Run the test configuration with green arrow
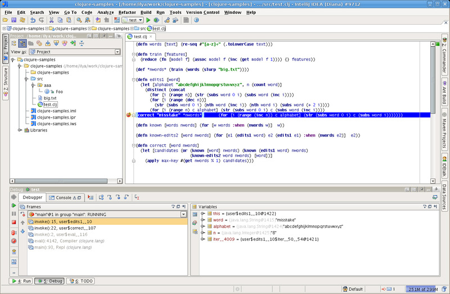 click(x=148, y=20)
